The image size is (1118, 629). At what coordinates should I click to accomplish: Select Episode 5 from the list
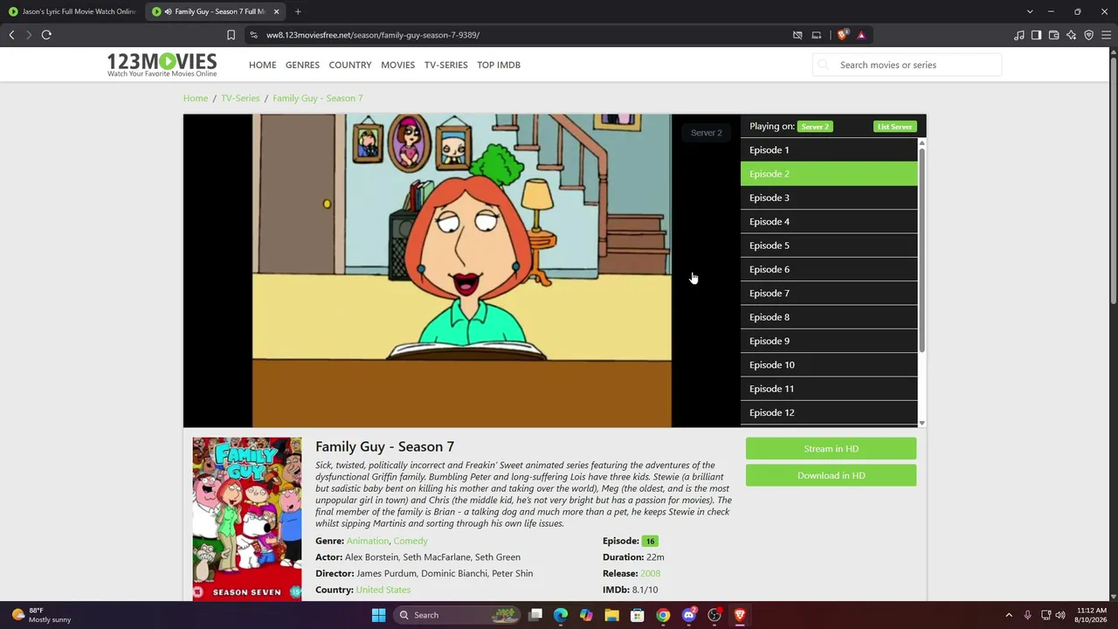[x=829, y=245]
